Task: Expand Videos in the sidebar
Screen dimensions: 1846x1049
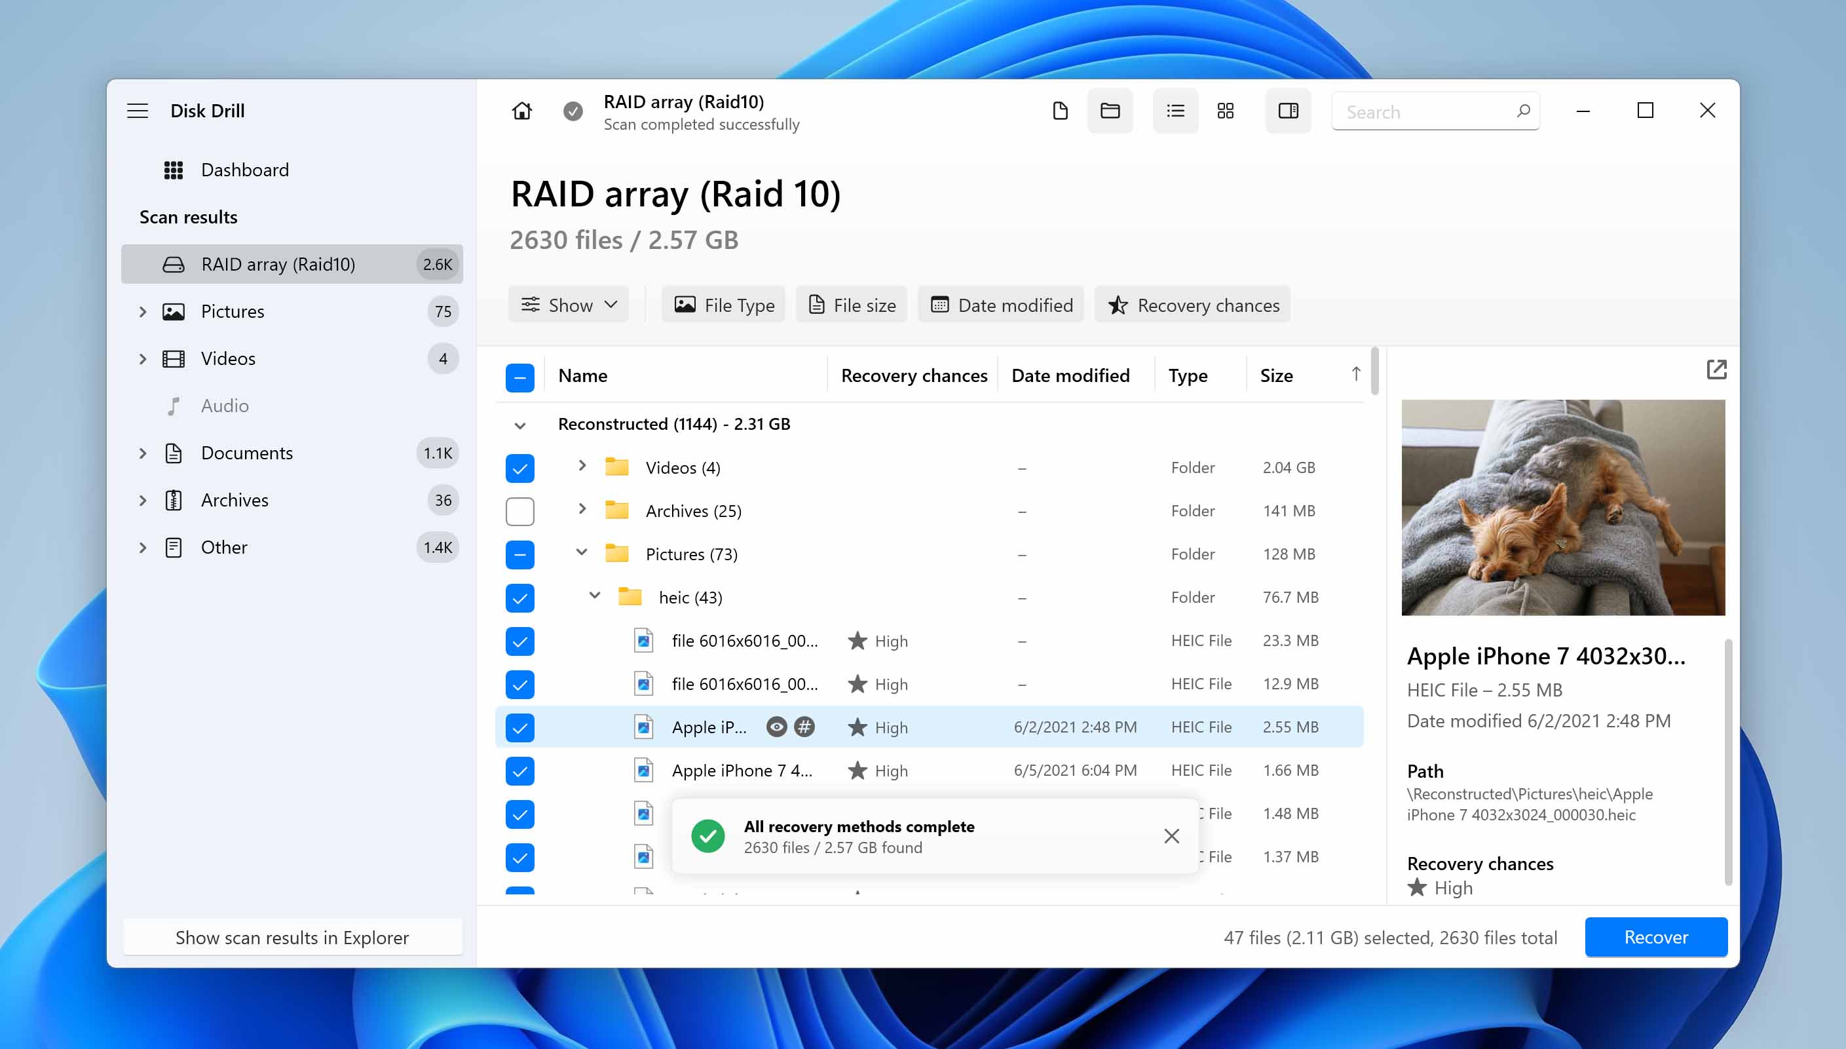Action: 143,358
